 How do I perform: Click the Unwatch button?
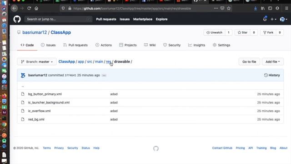(x=214, y=32)
